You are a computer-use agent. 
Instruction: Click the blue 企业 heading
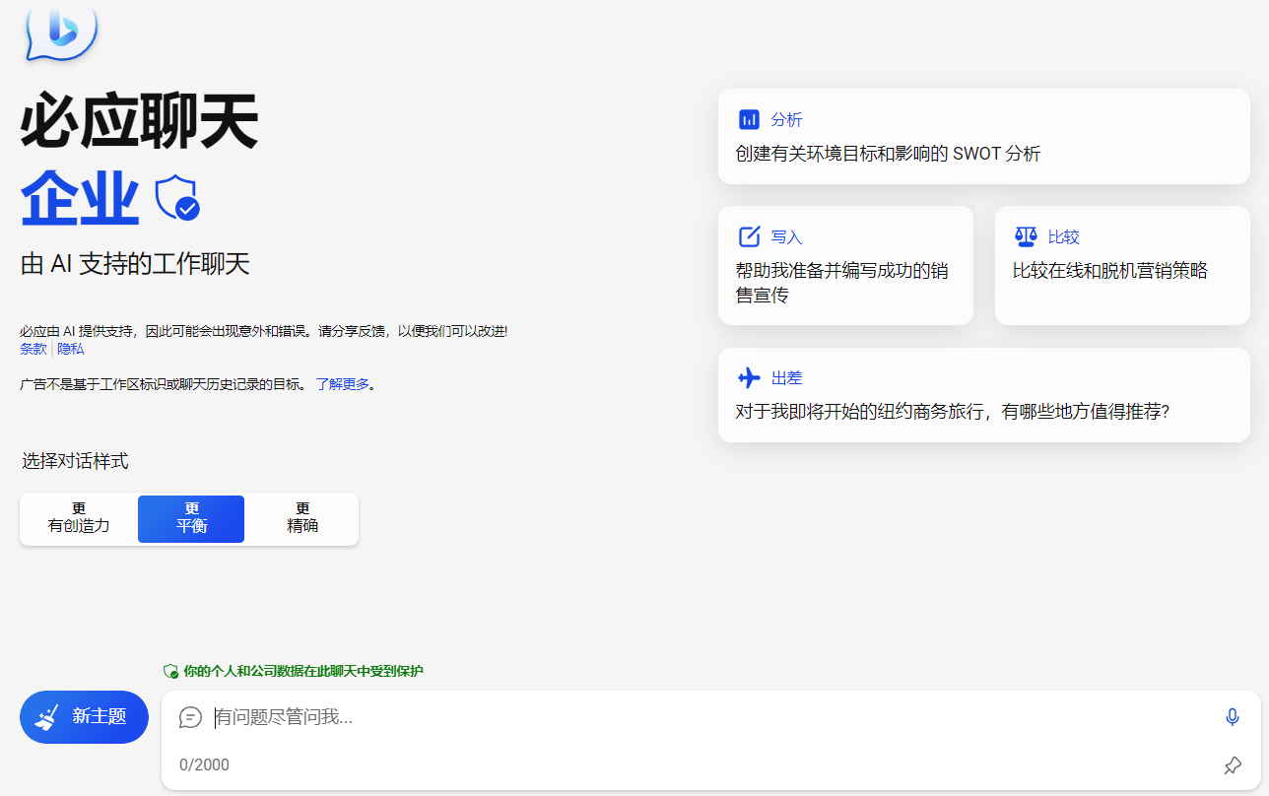[x=80, y=198]
